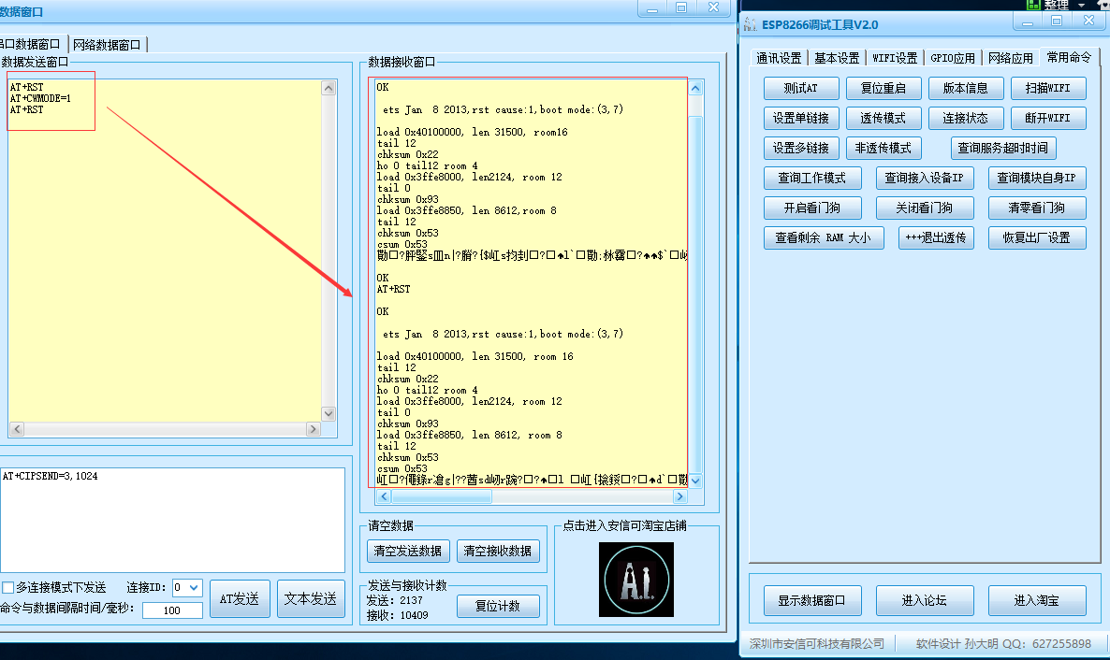Send command with the AT发送 button
The image size is (1110, 660).
point(240,598)
